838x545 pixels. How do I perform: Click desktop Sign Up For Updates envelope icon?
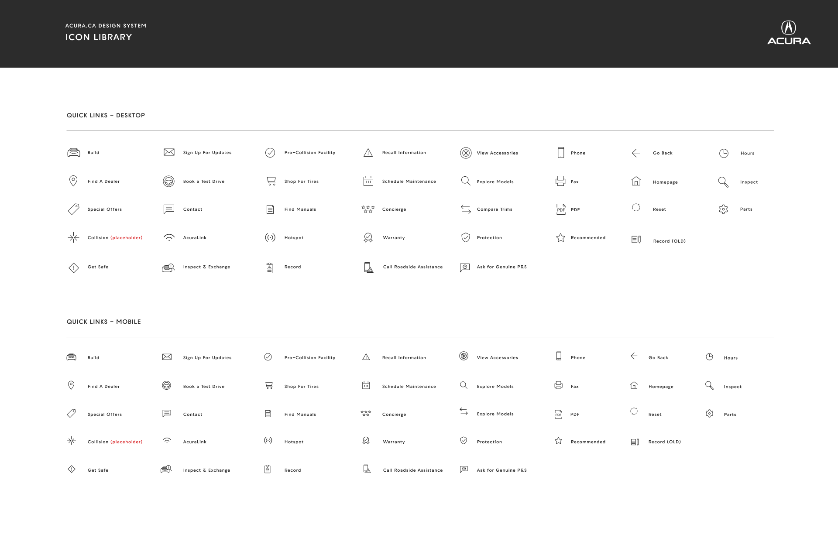(x=169, y=152)
